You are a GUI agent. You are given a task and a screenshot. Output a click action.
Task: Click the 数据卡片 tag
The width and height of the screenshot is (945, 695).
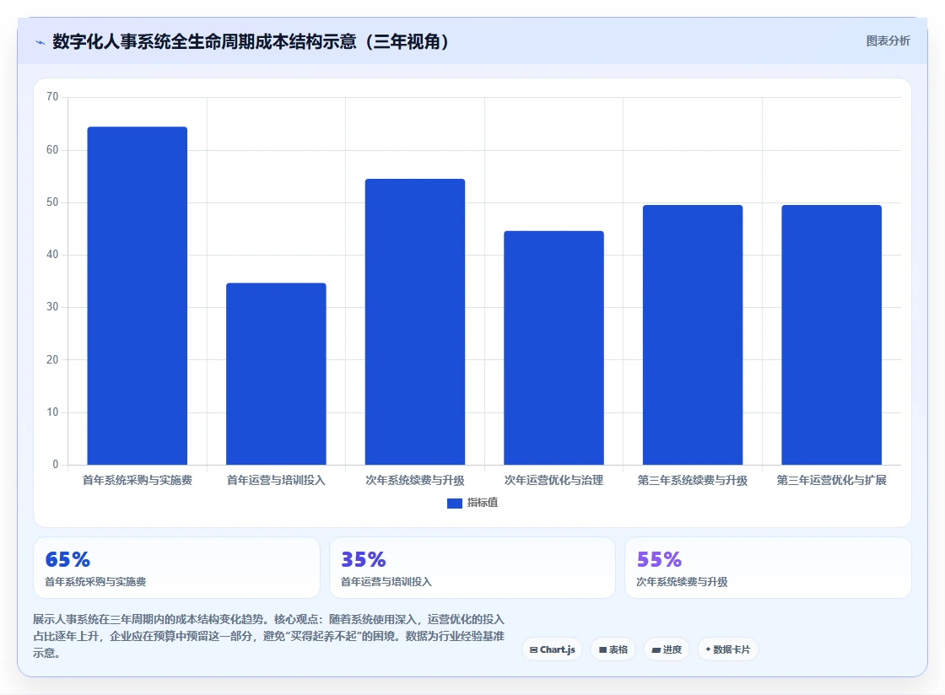(x=727, y=649)
